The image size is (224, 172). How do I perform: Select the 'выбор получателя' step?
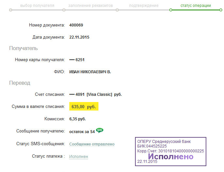[x=37, y=6]
